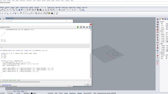Click the script editor's vertical scrollbar thumb
This screenshot has width=168, height=94.
(x=91, y=66)
